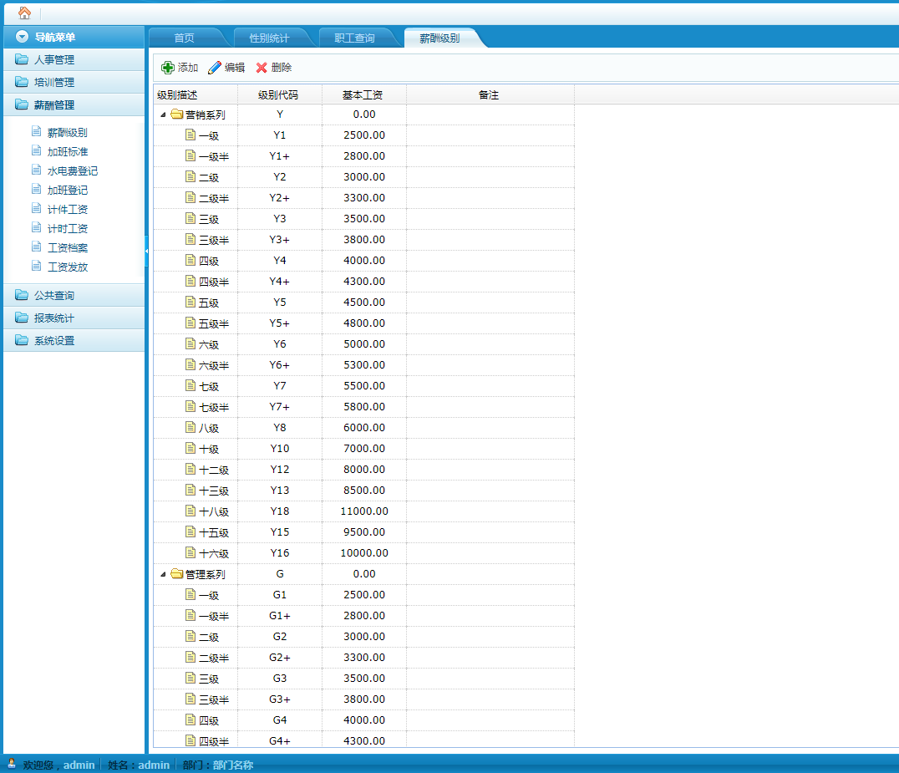
Task: Click the Y8 code cell
Action: click(280, 428)
